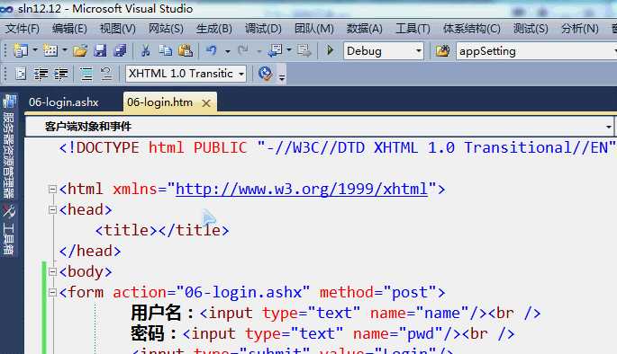
Task: Open the 测试(S) menu
Action: point(531,28)
